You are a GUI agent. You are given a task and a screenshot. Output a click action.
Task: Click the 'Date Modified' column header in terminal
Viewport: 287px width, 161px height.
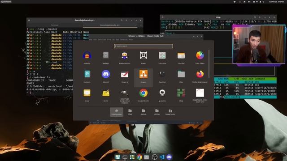72,32
